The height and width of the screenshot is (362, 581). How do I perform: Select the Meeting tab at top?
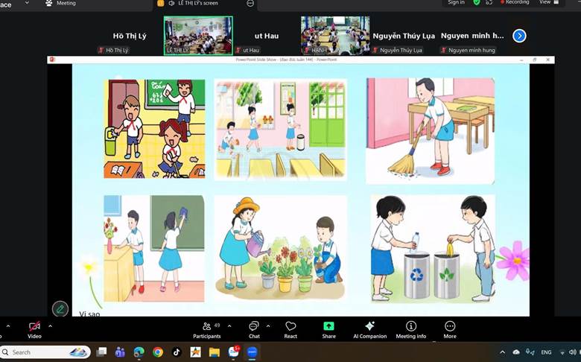coord(60,4)
